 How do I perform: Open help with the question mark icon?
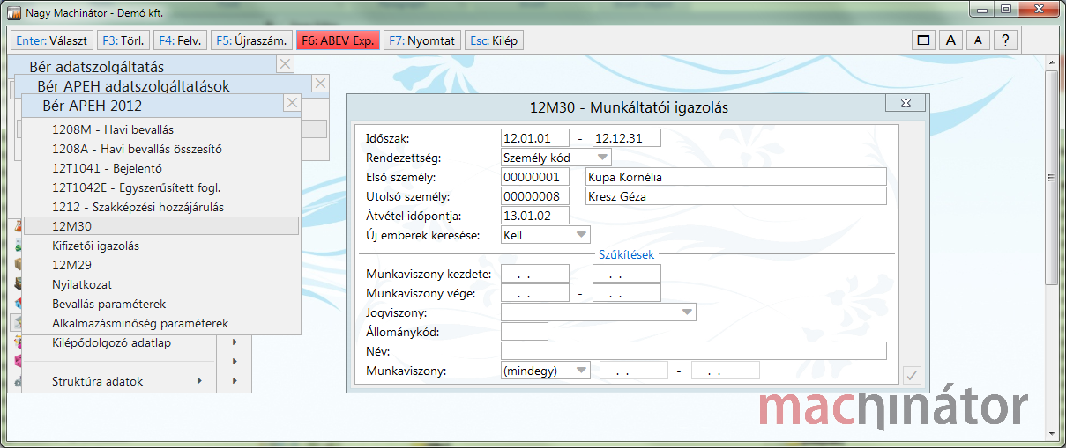[x=1006, y=40]
